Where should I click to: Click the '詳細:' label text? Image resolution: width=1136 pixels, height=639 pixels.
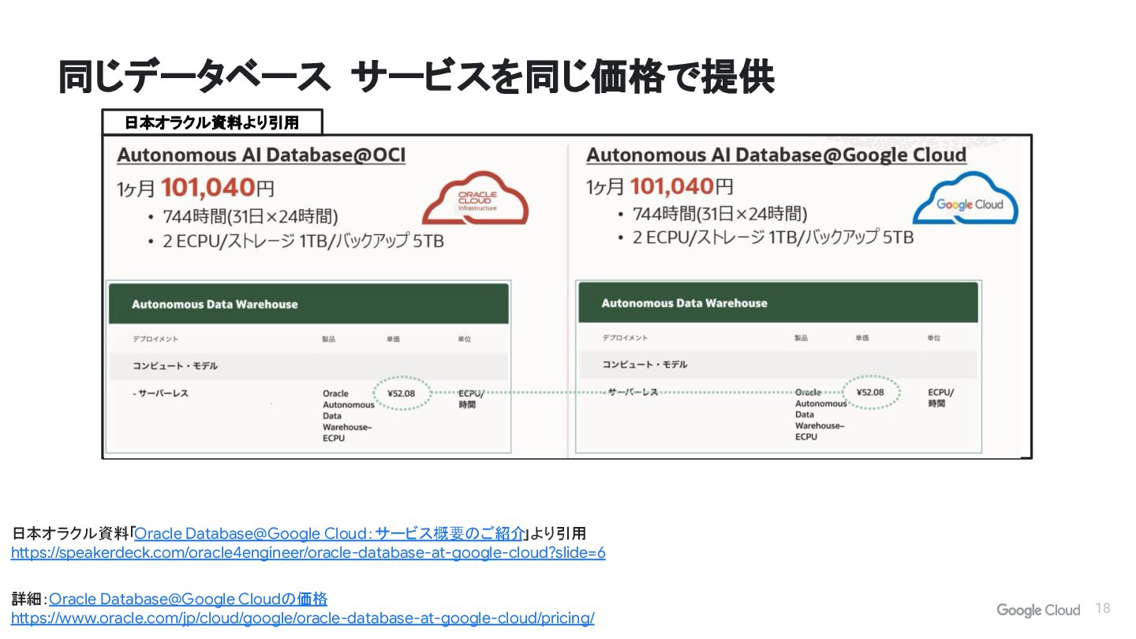point(29,599)
